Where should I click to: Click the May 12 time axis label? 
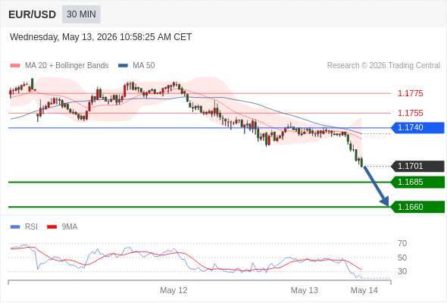pyautogui.click(x=173, y=290)
